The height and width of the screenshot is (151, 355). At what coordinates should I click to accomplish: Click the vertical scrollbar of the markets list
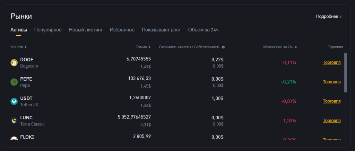345,72
